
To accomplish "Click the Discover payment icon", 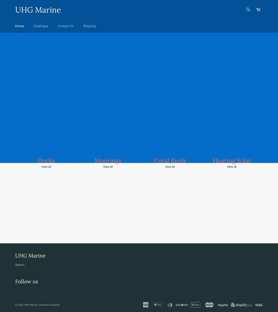I will click(x=182, y=305).
